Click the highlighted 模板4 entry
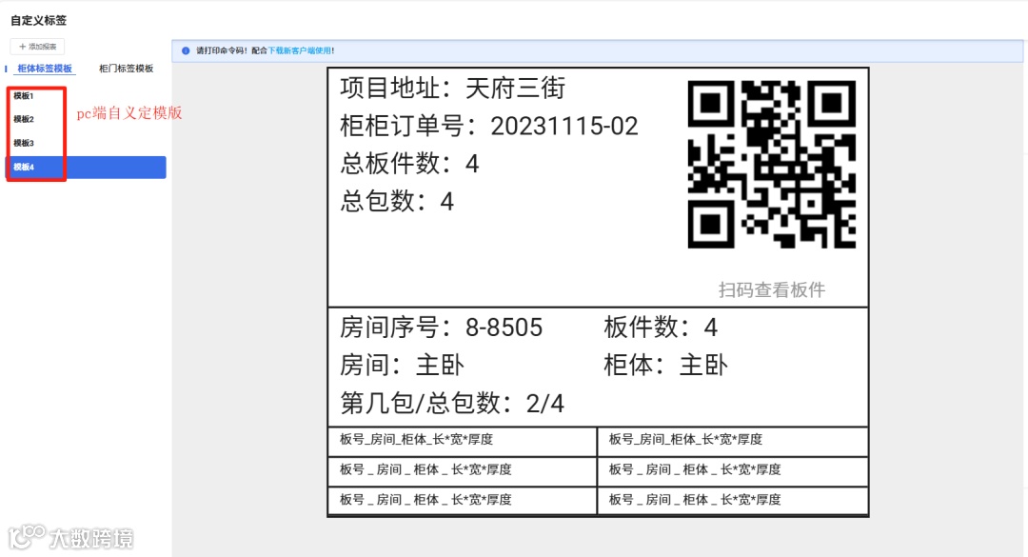The height and width of the screenshot is (557, 1028). [x=86, y=168]
